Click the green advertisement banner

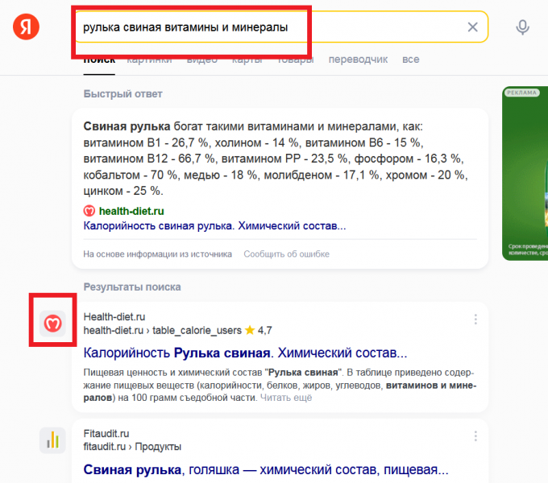(x=524, y=173)
